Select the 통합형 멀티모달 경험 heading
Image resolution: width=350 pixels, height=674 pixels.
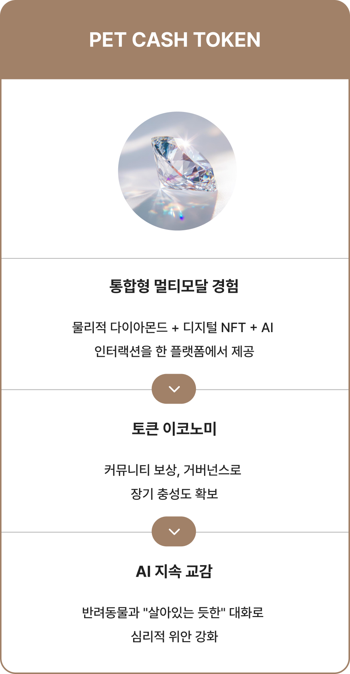[174, 286]
